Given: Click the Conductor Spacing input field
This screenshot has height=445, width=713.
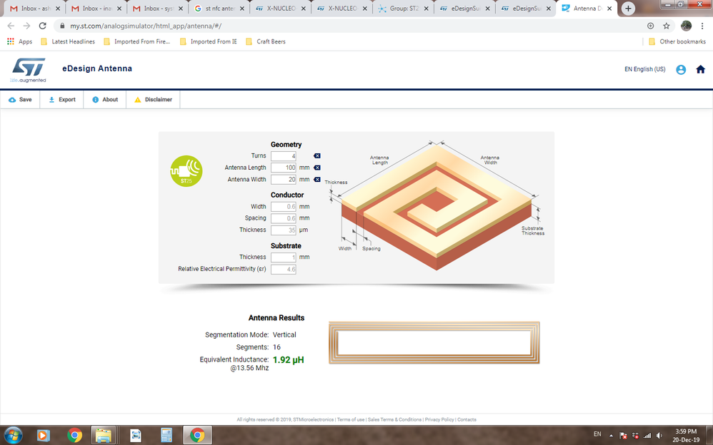Looking at the screenshot, I should point(284,218).
